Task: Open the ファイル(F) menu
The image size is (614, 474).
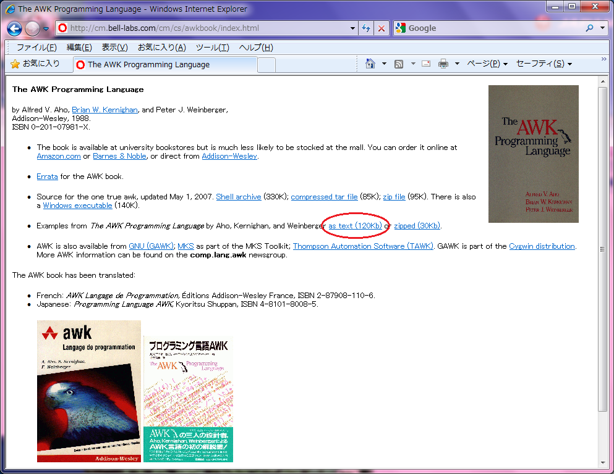Action: [36, 48]
